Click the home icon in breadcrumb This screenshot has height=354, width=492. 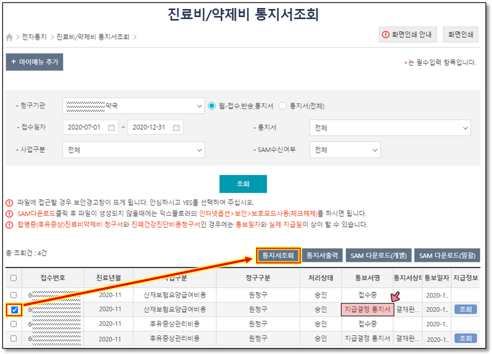click(x=10, y=37)
